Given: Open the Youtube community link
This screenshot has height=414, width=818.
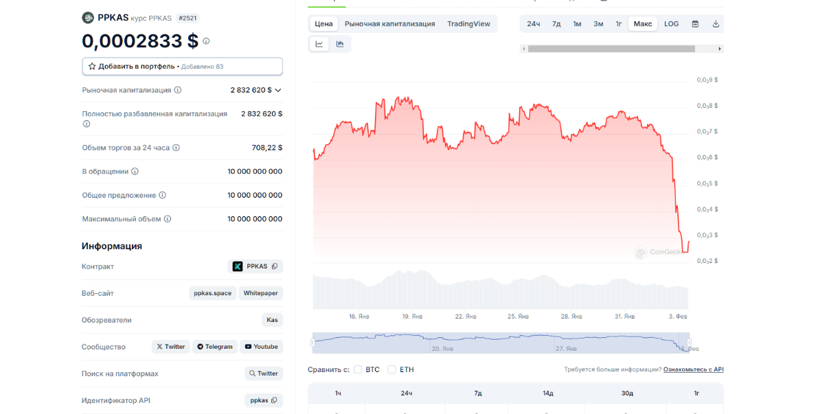Looking at the screenshot, I should pos(262,347).
